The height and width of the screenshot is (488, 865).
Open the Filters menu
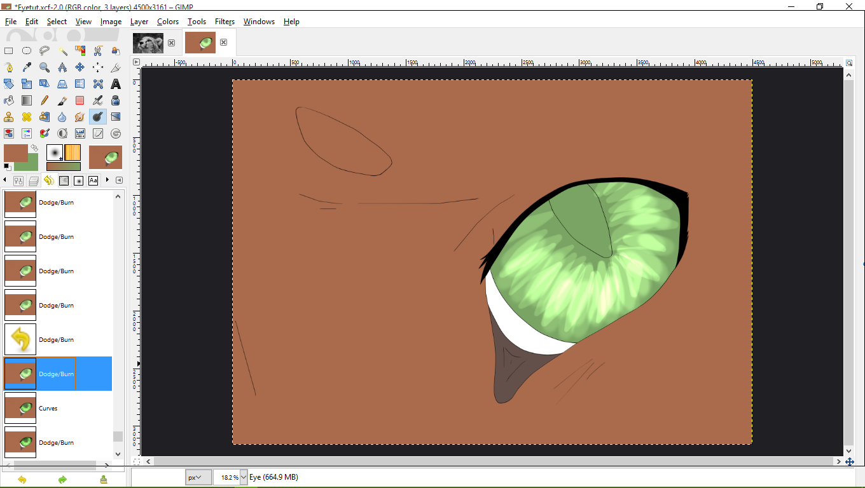pyautogui.click(x=225, y=22)
